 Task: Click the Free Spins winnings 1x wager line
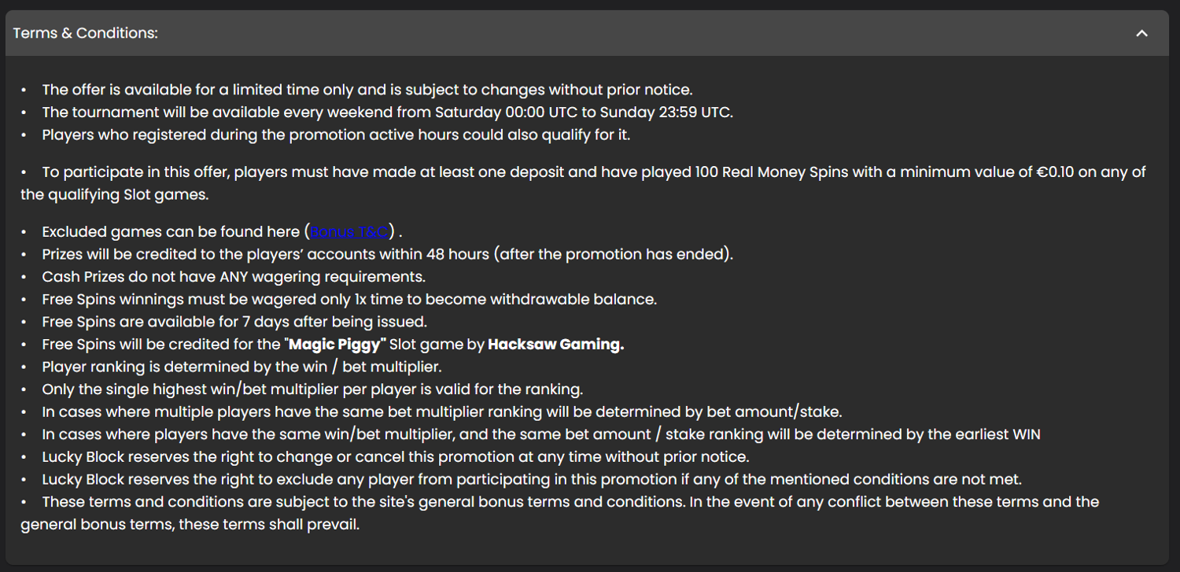[349, 300]
